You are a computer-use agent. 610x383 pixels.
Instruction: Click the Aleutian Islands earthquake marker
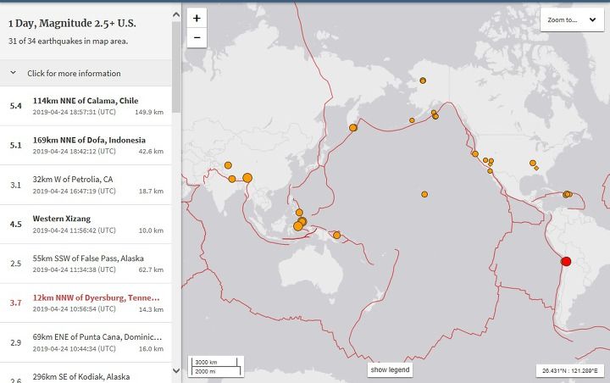(x=412, y=120)
